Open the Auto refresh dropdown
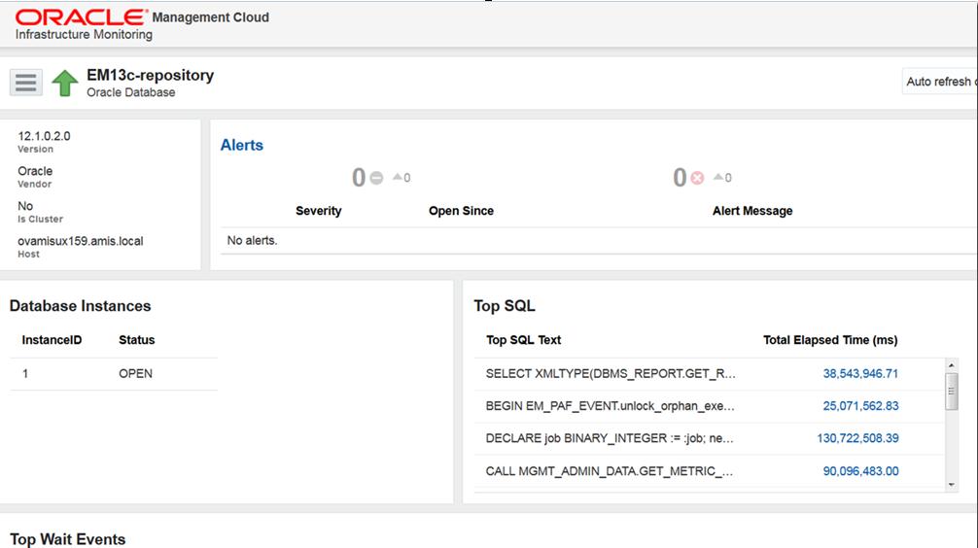 click(x=940, y=82)
